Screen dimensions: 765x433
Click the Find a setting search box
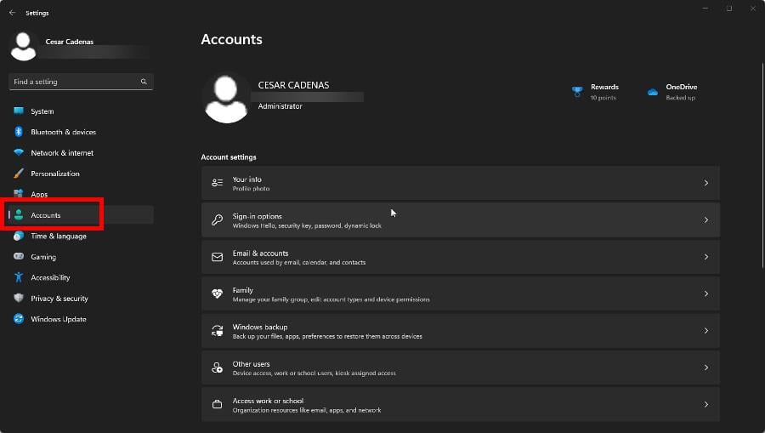pyautogui.click(x=72, y=82)
